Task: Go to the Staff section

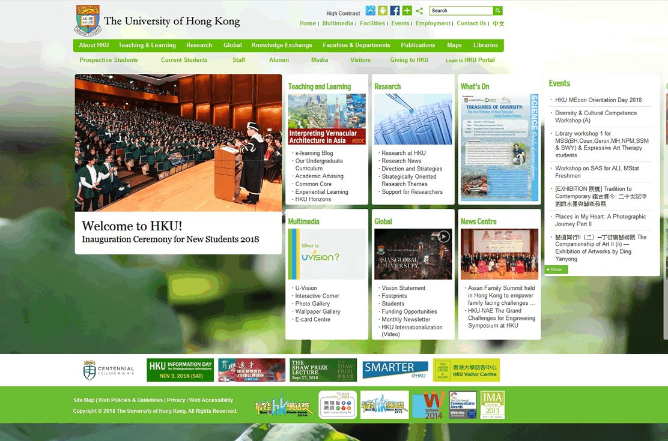Action: click(238, 60)
